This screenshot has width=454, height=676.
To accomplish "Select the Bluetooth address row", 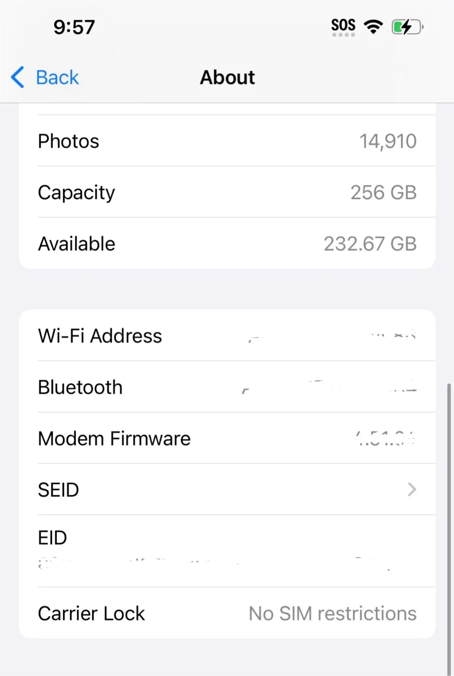I will [x=227, y=387].
